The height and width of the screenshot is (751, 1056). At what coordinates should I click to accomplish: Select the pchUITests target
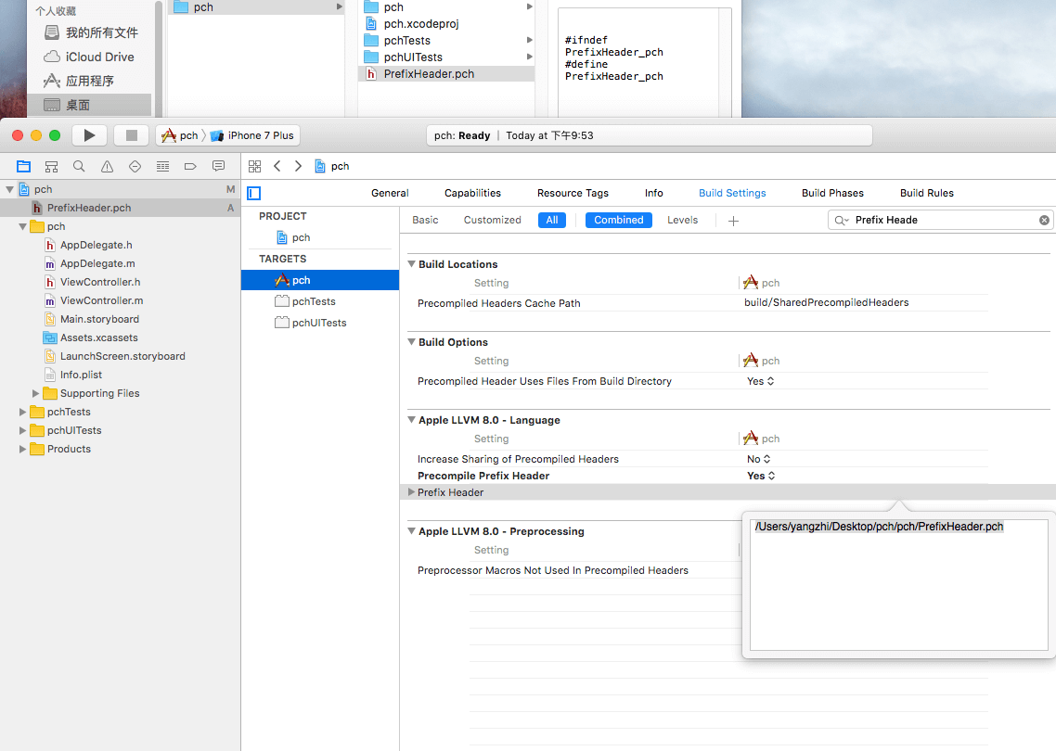pyautogui.click(x=319, y=323)
